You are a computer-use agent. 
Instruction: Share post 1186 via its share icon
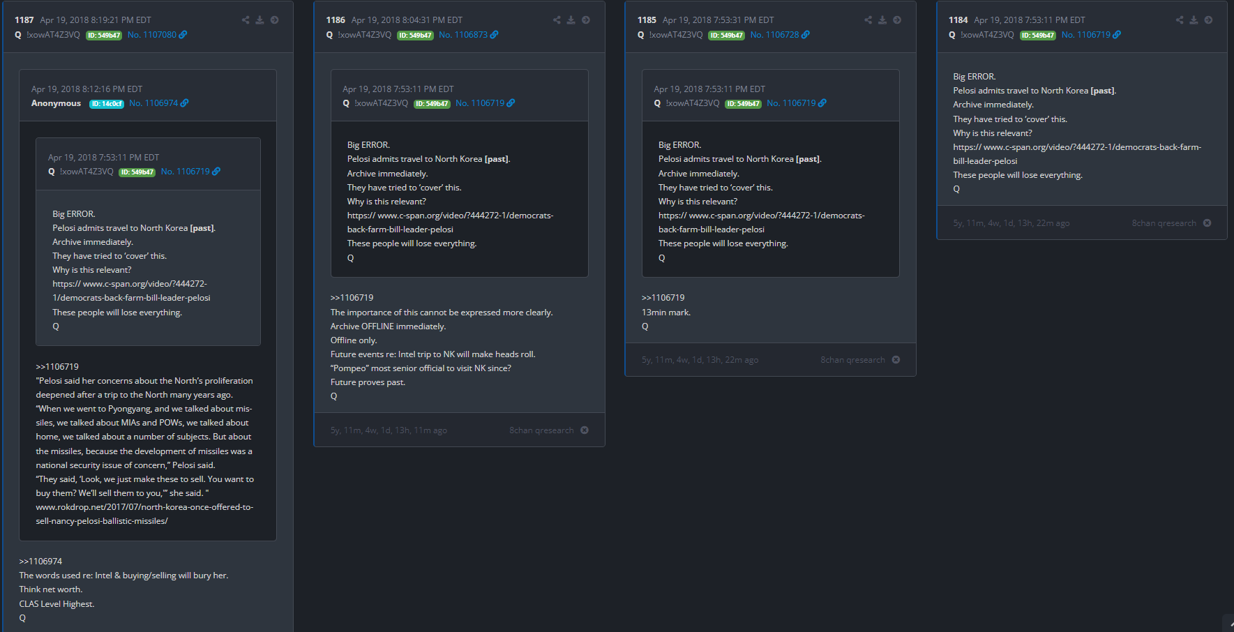coord(557,20)
